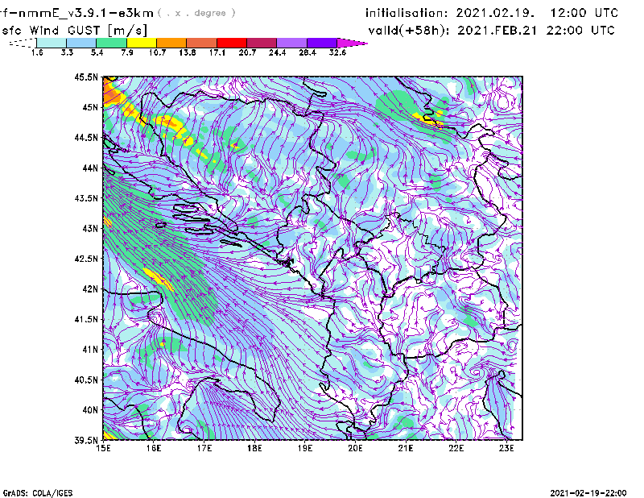Click the 'GrADS: COLA/IGES' credit text
This screenshot has height=498, width=644.
tap(38, 493)
